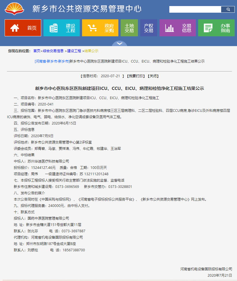The image size is (237, 281).
Task: Click 【我要打印】 print button
Action: pos(136,76)
